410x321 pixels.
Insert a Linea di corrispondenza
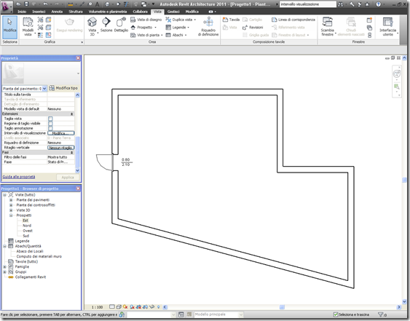click(293, 20)
